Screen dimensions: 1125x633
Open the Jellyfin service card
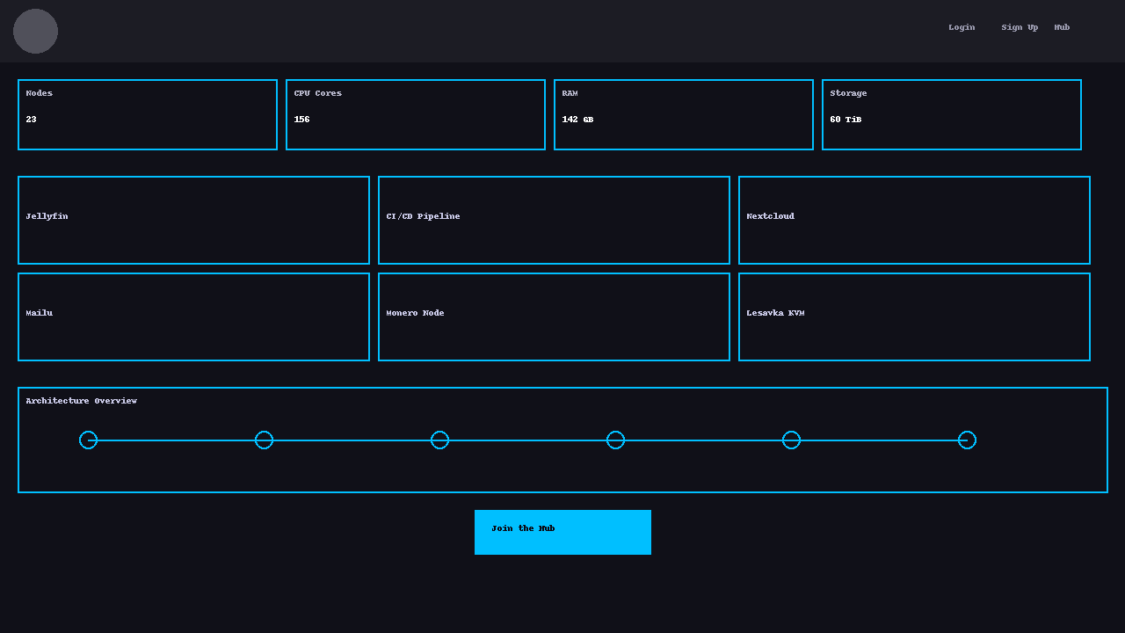coord(193,220)
